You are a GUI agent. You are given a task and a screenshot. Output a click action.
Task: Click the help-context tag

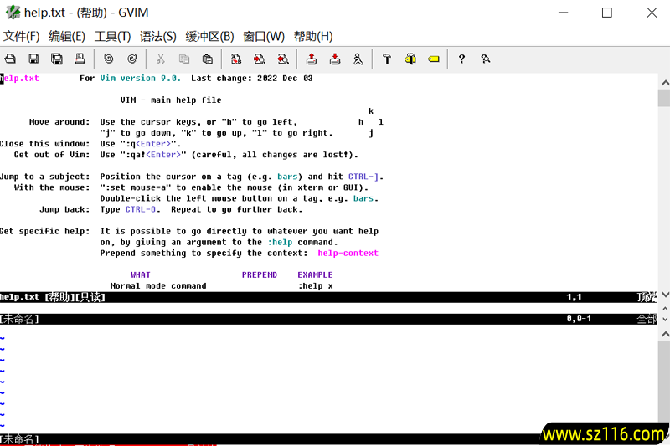(348, 253)
